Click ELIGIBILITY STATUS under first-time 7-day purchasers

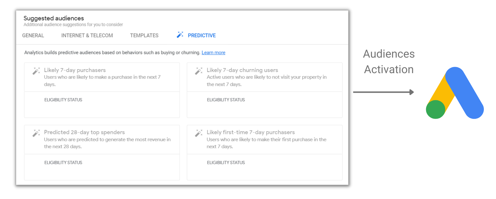(226, 162)
